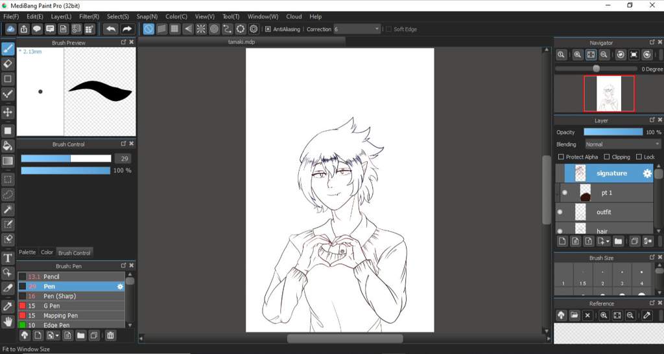Screen dimensions: 664x354
Task: Add layer folder in Layer panel
Action: tap(618, 241)
